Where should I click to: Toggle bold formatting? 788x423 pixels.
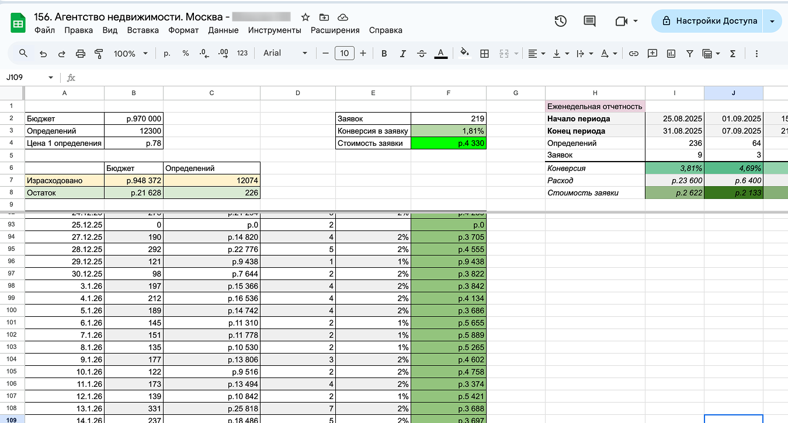tap(384, 54)
